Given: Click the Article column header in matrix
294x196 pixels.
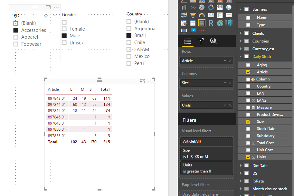Looking at the screenshot, I should click(x=53, y=89).
